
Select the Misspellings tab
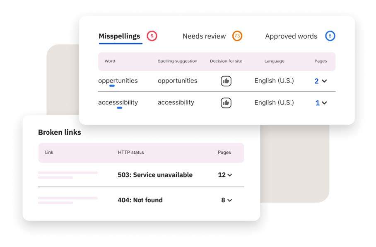120,36
